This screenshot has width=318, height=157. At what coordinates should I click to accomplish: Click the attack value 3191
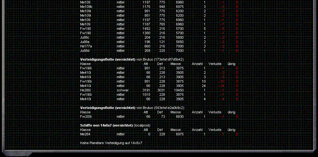tap(146, 90)
